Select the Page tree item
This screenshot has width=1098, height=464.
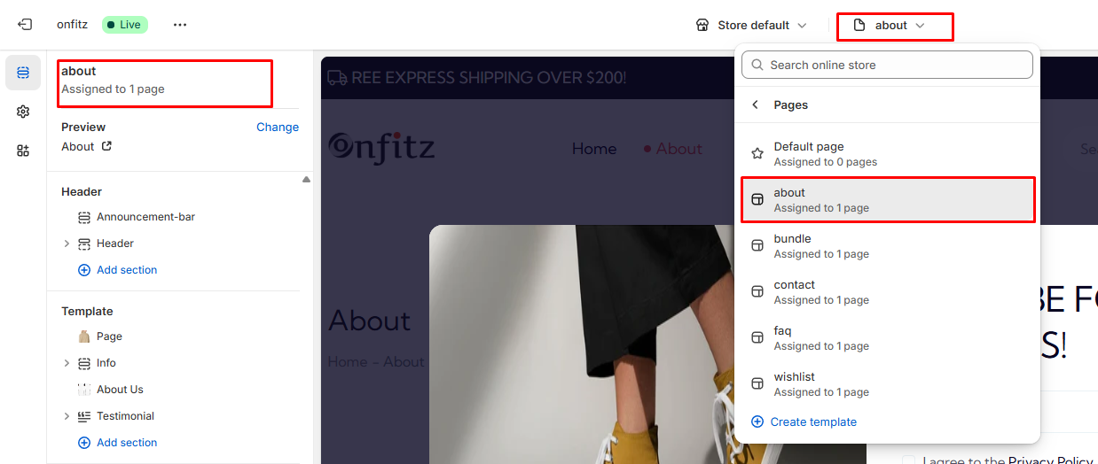(x=109, y=336)
